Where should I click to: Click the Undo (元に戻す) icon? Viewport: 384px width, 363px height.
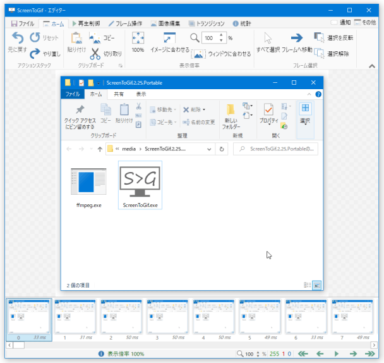pyautogui.click(x=18, y=38)
